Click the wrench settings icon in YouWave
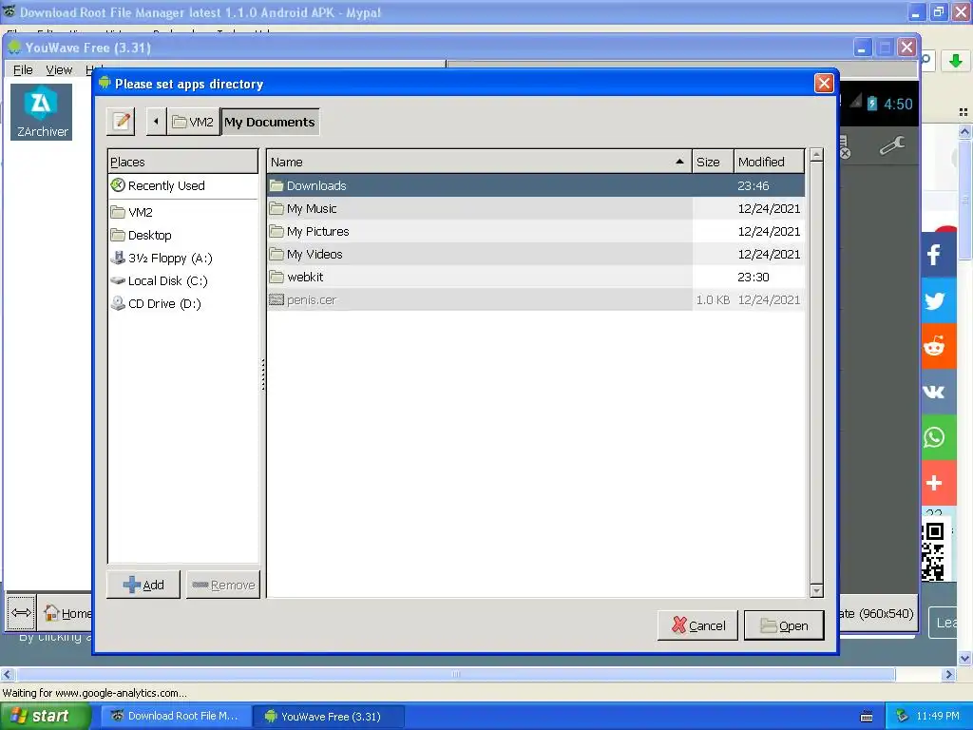Viewport: 973px width, 730px height. point(891,145)
